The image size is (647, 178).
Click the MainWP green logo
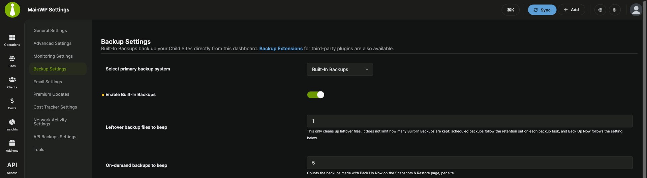12,10
